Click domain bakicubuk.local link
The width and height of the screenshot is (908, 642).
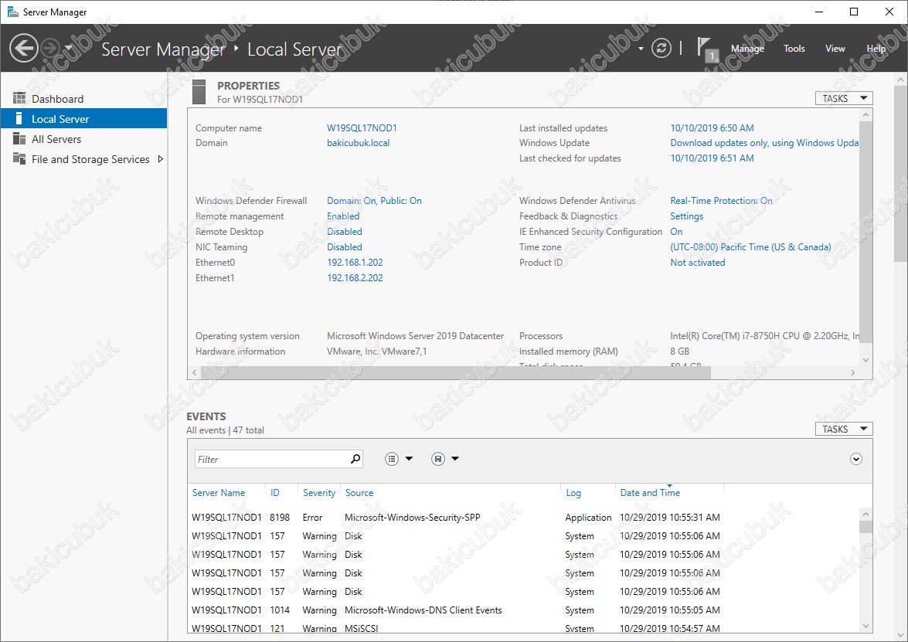tap(358, 142)
